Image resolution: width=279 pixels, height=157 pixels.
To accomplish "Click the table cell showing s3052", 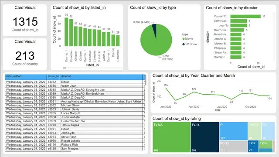I will pyautogui.click(x=53, y=82).
